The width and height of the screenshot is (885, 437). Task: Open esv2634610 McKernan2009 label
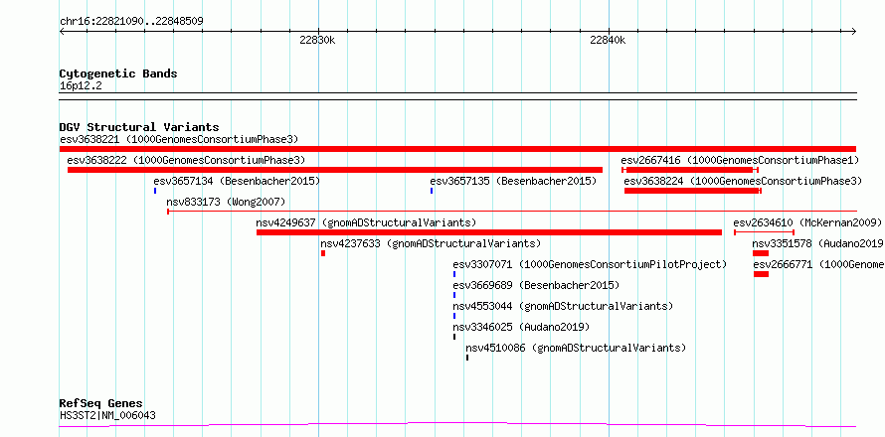tap(807, 222)
